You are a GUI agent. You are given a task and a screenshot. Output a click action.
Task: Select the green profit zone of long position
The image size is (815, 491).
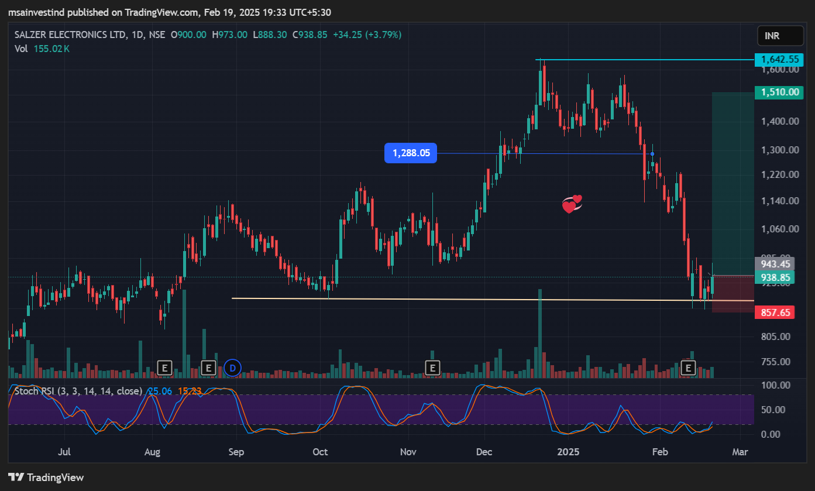[733, 184]
